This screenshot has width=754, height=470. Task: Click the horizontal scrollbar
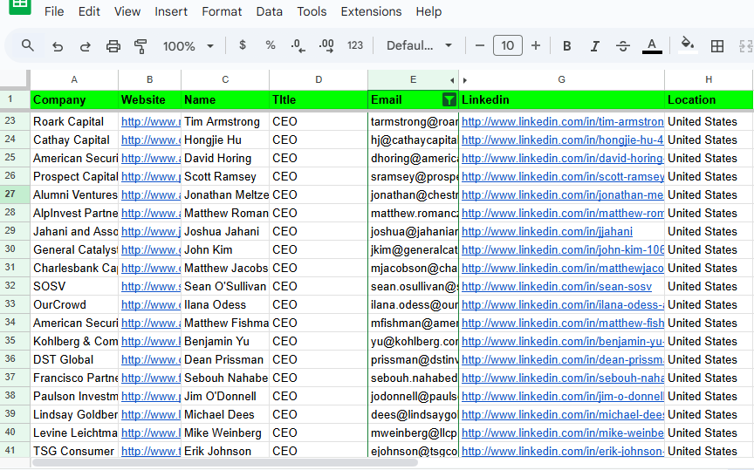[224, 463]
